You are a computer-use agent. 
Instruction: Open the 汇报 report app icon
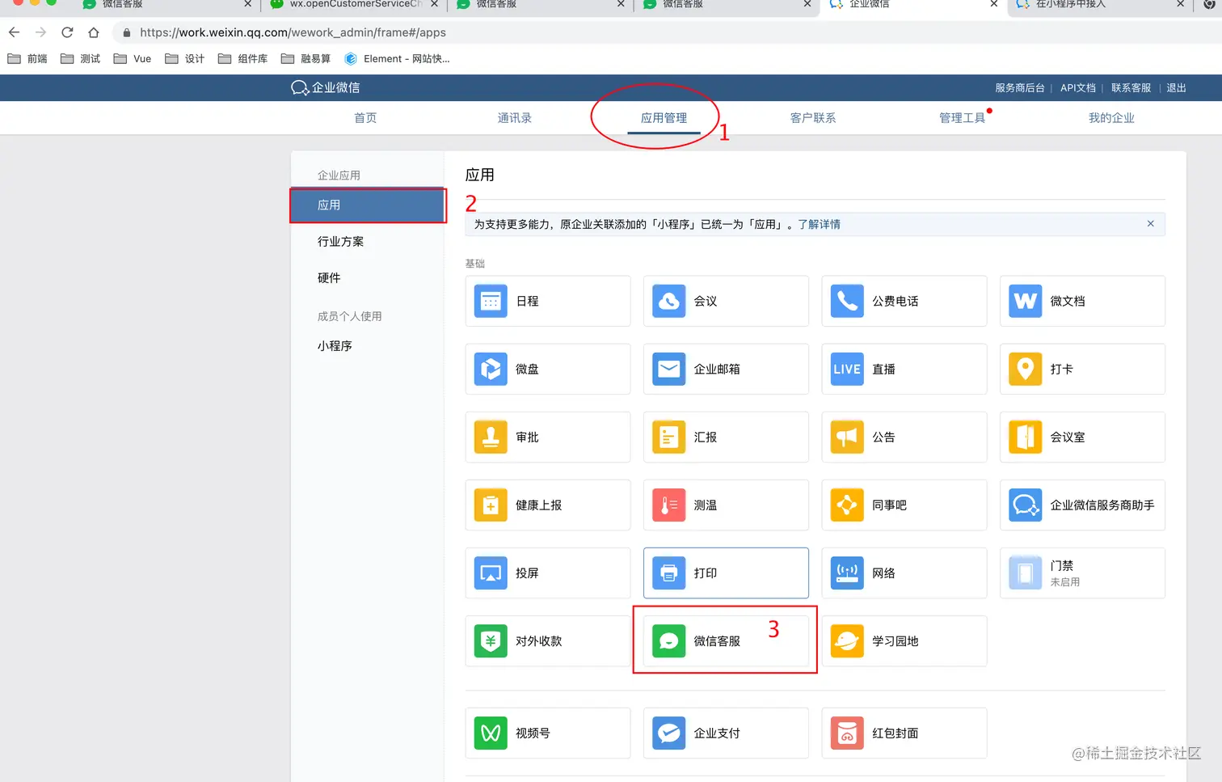669,437
